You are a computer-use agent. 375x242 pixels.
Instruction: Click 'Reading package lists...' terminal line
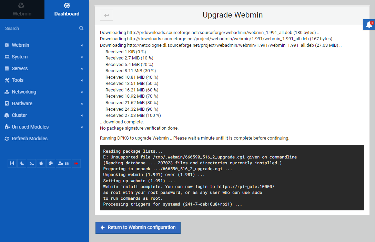click(x=133, y=151)
